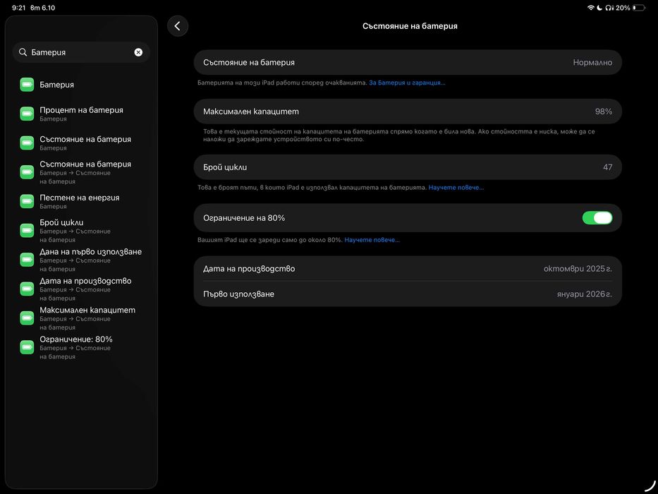Open Научете повече link under Брой цикли

click(x=456, y=188)
